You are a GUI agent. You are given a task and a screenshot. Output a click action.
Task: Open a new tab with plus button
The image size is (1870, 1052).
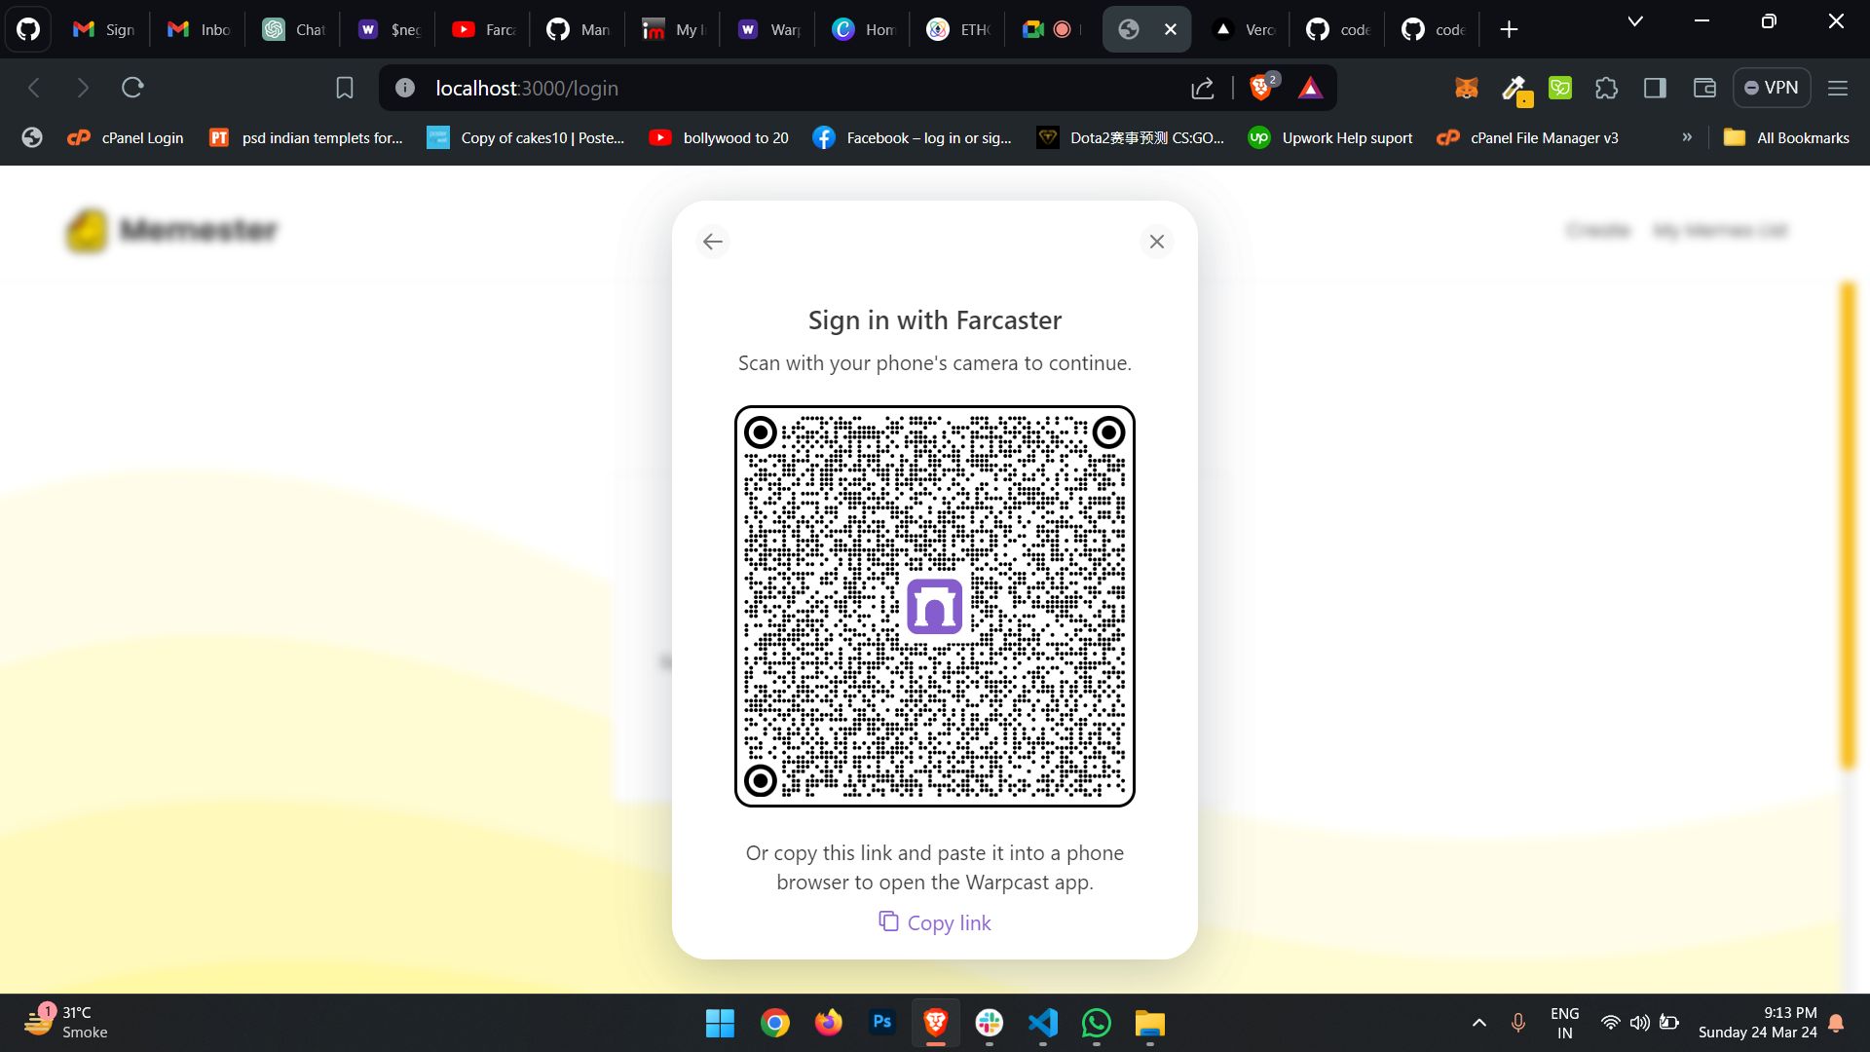tap(1509, 29)
